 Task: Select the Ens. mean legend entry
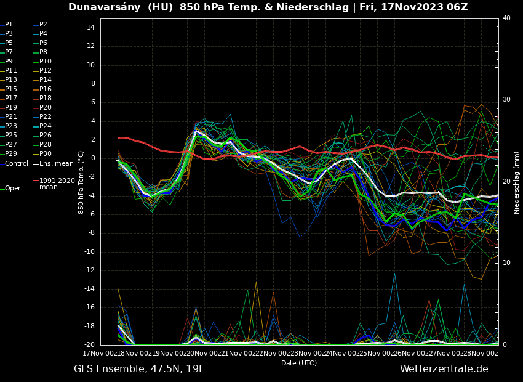(56, 164)
